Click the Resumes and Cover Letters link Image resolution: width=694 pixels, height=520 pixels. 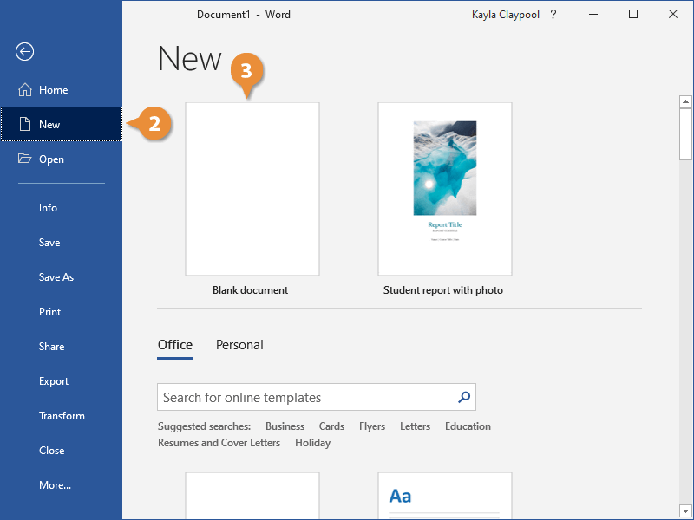tap(219, 443)
